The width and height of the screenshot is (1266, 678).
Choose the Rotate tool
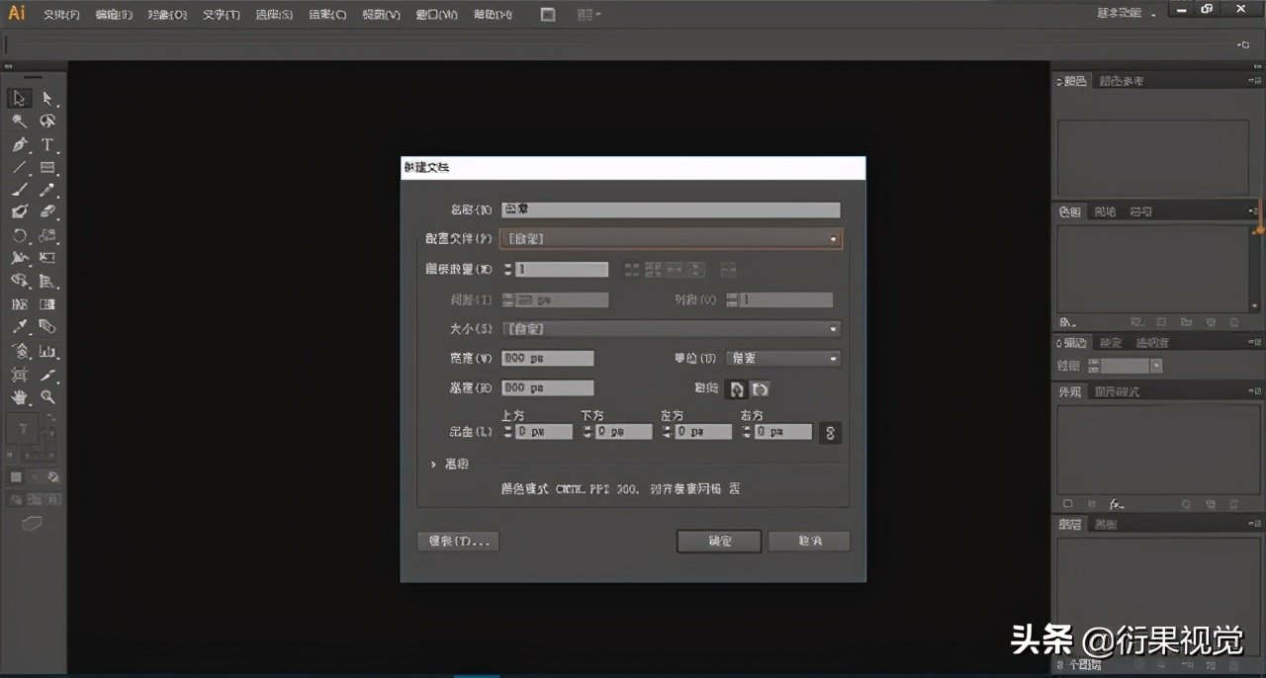pos(19,236)
